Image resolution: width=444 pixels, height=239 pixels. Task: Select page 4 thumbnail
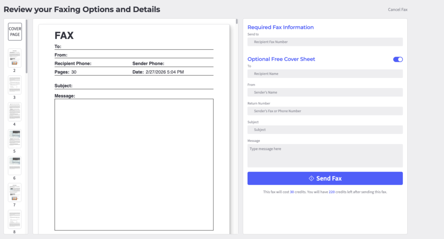tap(15, 112)
